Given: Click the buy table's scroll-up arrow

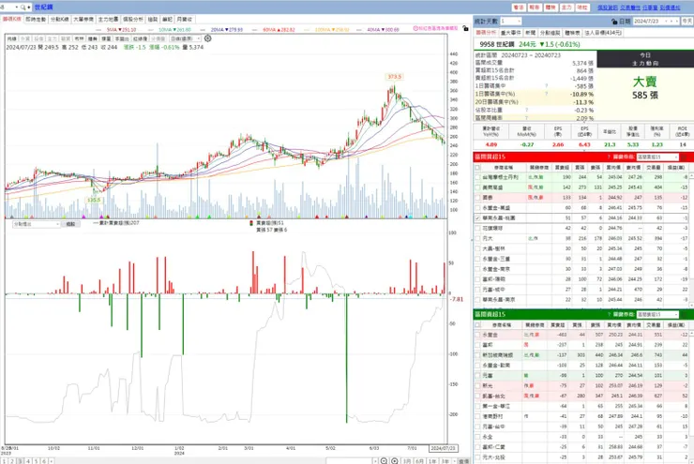Looking at the screenshot, I should pyautogui.click(x=691, y=176).
